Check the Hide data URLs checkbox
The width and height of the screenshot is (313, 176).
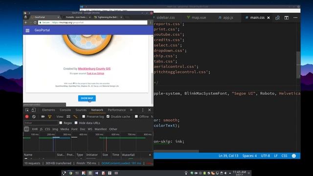(76, 123)
